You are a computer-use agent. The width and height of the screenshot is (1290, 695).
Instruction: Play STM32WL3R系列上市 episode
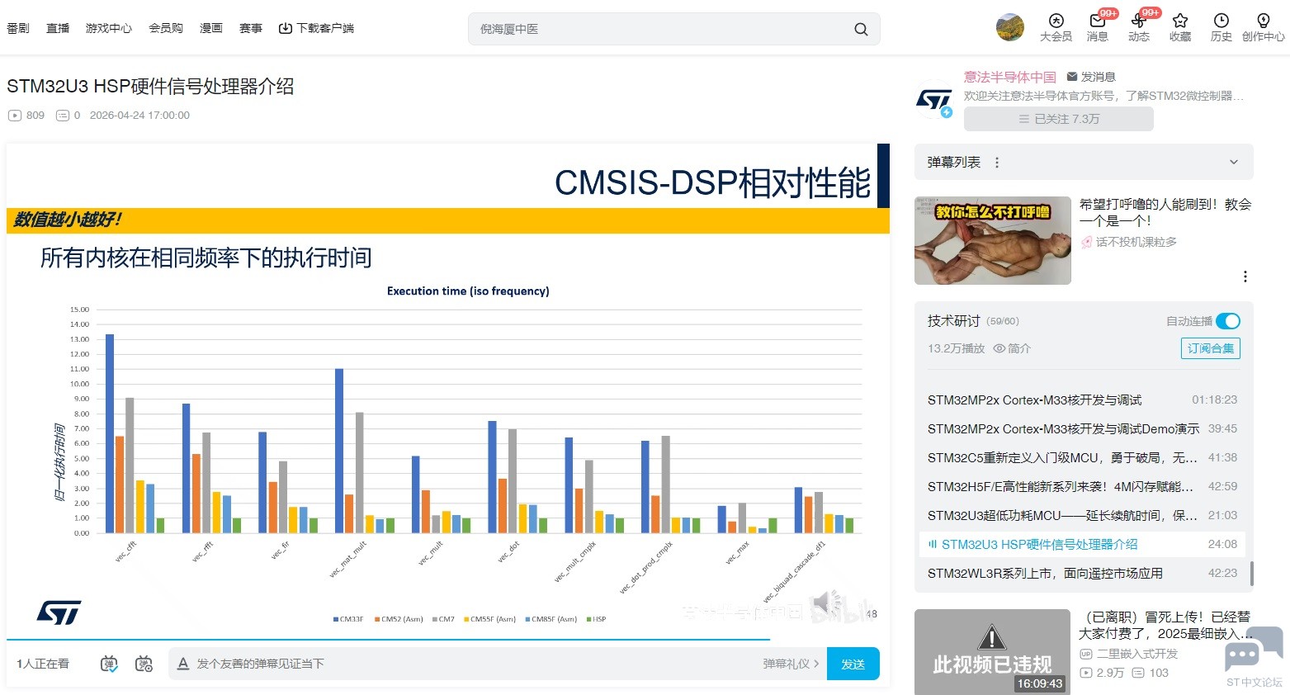point(1082,574)
